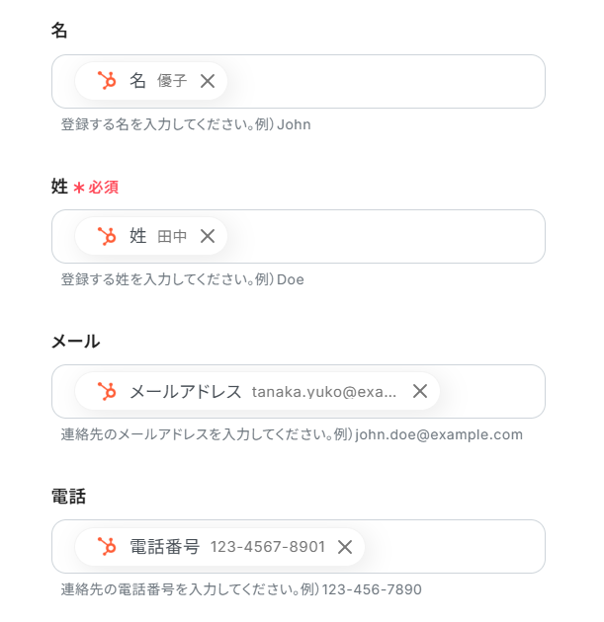Click the HubSpot icon in the メールアドレス chip
The image size is (604, 622).
click(x=107, y=391)
